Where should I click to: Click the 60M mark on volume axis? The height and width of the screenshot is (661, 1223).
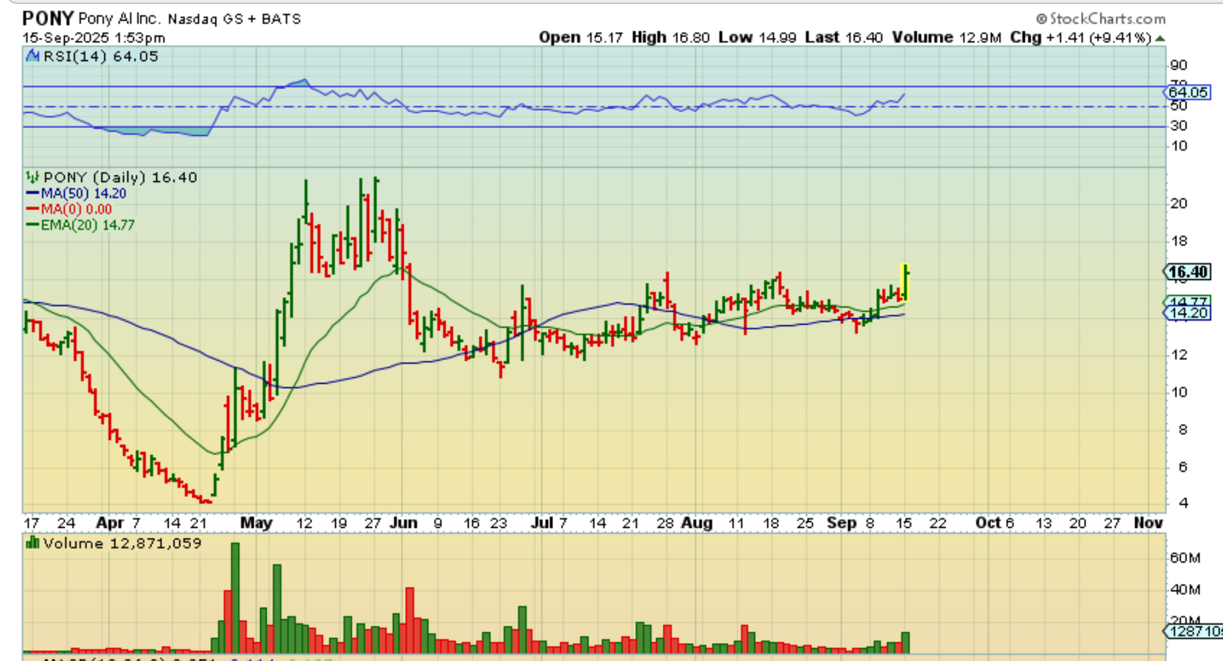click(1185, 558)
